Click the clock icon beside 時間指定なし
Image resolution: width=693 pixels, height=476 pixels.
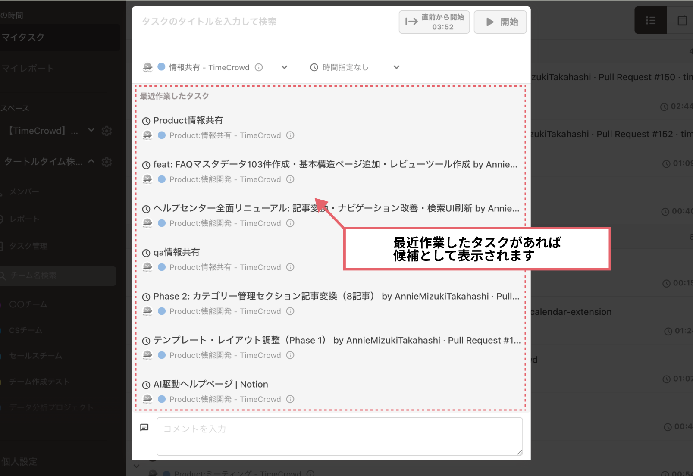(314, 67)
